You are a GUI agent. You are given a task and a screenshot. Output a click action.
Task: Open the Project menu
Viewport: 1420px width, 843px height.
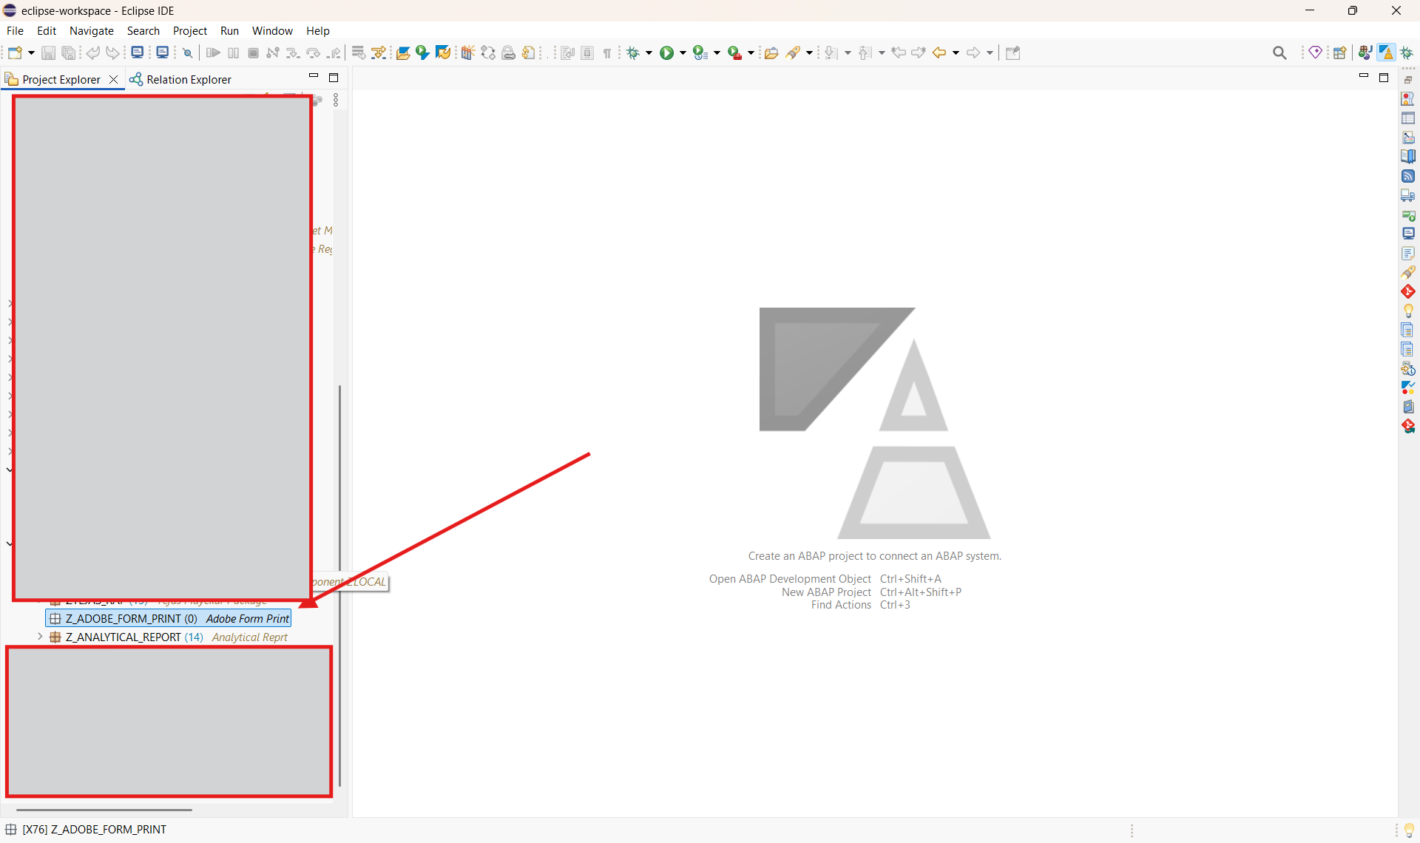tap(190, 30)
